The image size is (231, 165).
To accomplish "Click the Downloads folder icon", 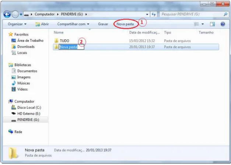I will 14,46.
